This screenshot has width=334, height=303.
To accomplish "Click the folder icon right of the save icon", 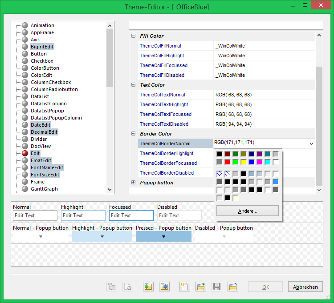I will tap(233, 287).
